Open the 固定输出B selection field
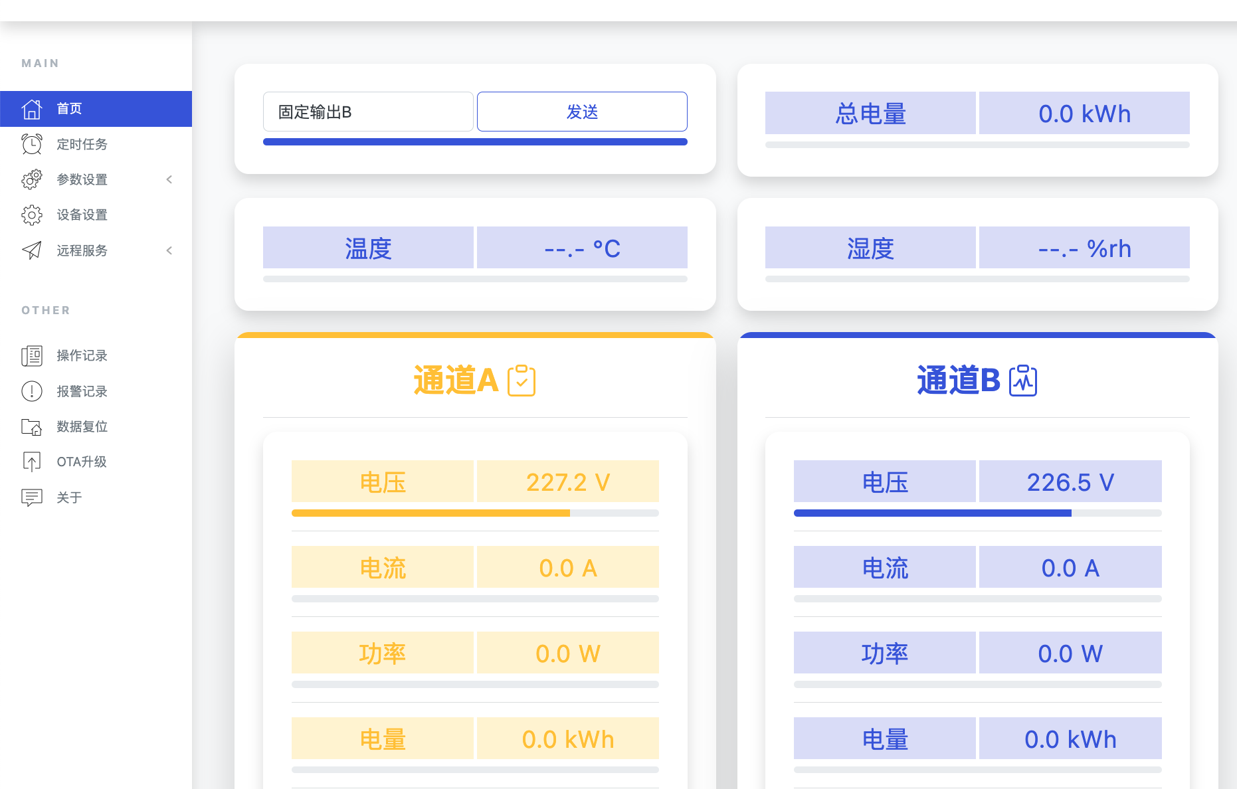Screen dimensions: 1237x789 pos(368,112)
